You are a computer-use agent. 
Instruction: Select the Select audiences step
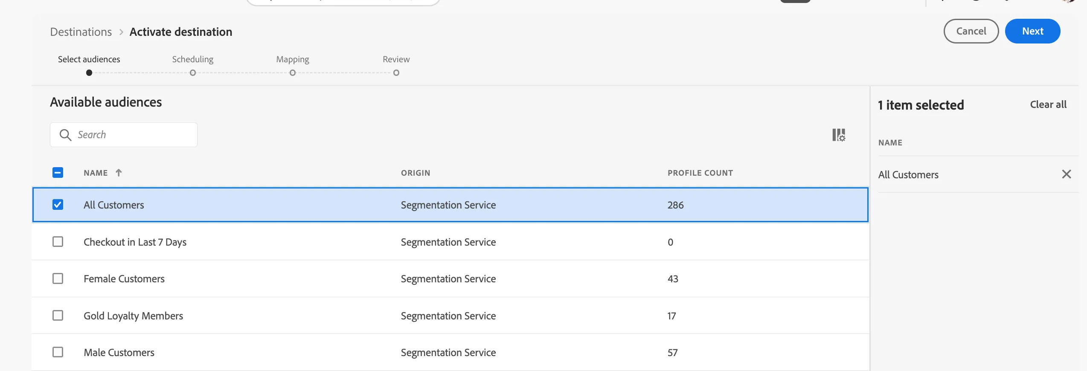coord(89,59)
